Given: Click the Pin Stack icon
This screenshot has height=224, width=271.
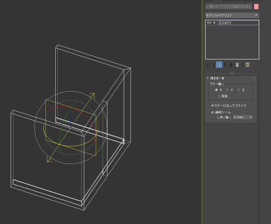Looking at the screenshot, I should (x=208, y=65).
